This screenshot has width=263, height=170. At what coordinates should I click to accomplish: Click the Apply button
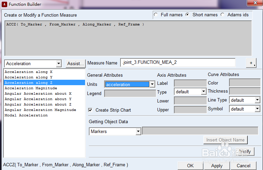click(217, 166)
